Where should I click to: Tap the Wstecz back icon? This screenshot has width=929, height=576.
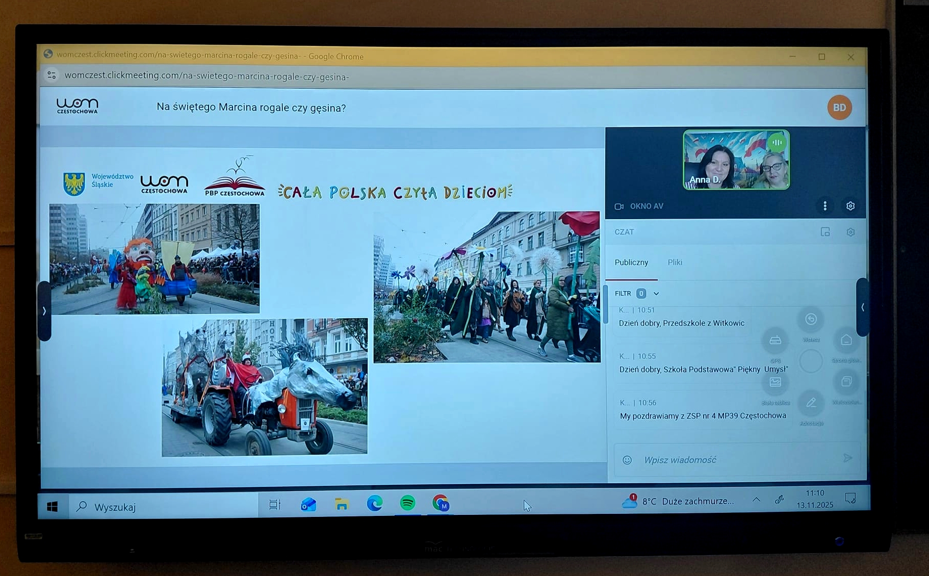tap(811, 320)
